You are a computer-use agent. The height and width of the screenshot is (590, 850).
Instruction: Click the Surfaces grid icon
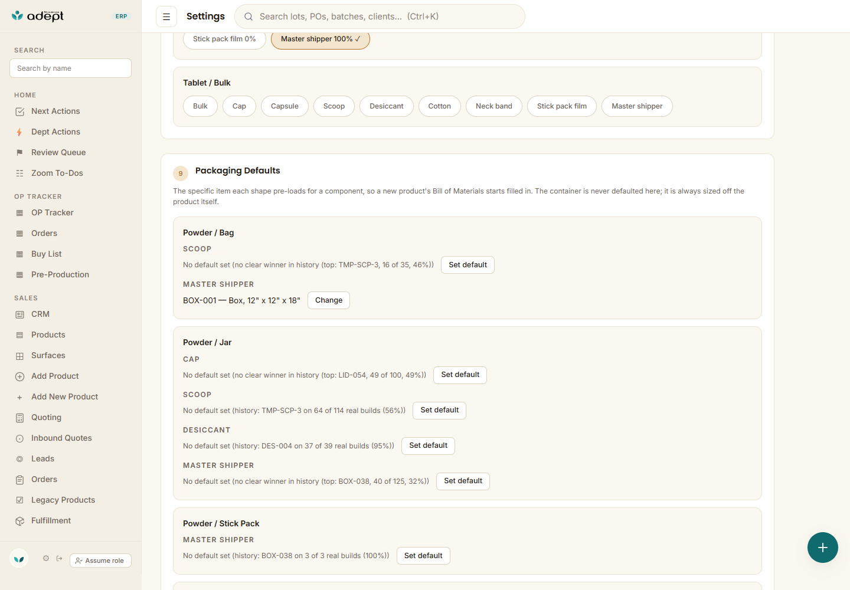(x=19, y=356)
